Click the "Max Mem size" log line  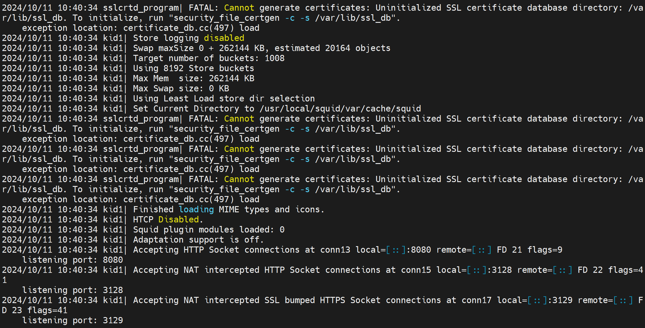click(193, 78)
